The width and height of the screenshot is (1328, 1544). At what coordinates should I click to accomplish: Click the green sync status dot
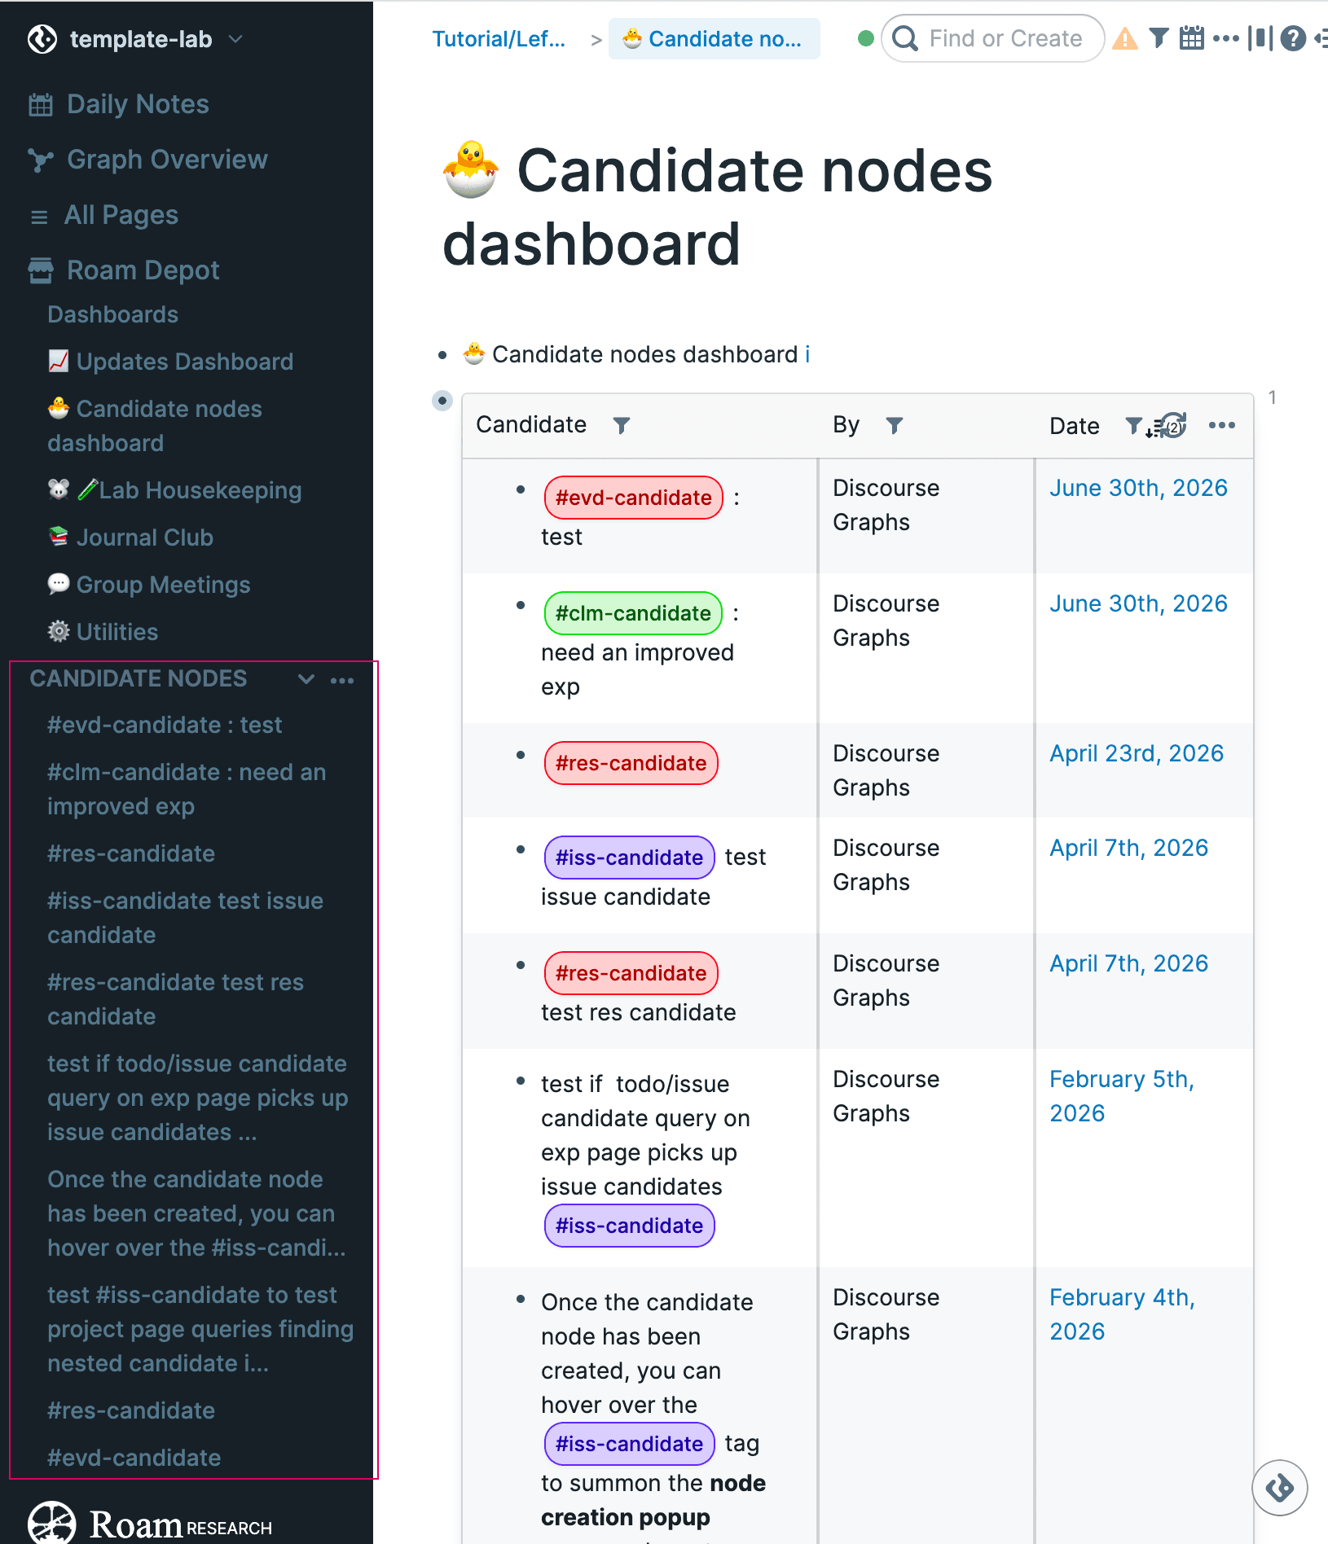click(x=866, y=38)
